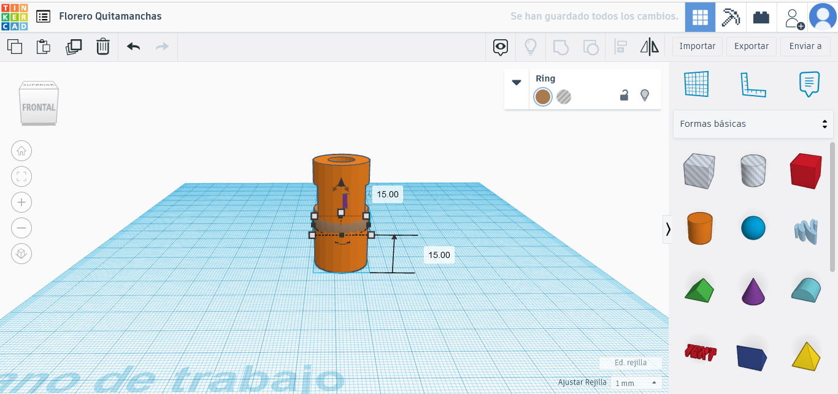Open the Ajustar Rejilla 1 mm dropdown

click(636, 383)
